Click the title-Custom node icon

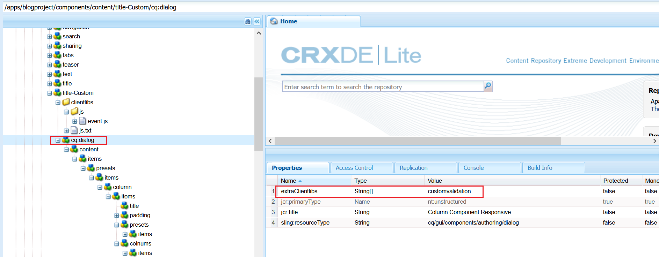click(57, 93)
